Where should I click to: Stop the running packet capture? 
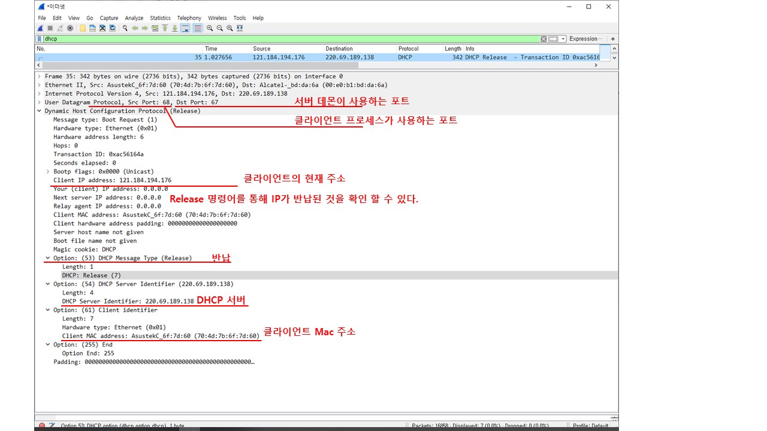pos(50,28)
